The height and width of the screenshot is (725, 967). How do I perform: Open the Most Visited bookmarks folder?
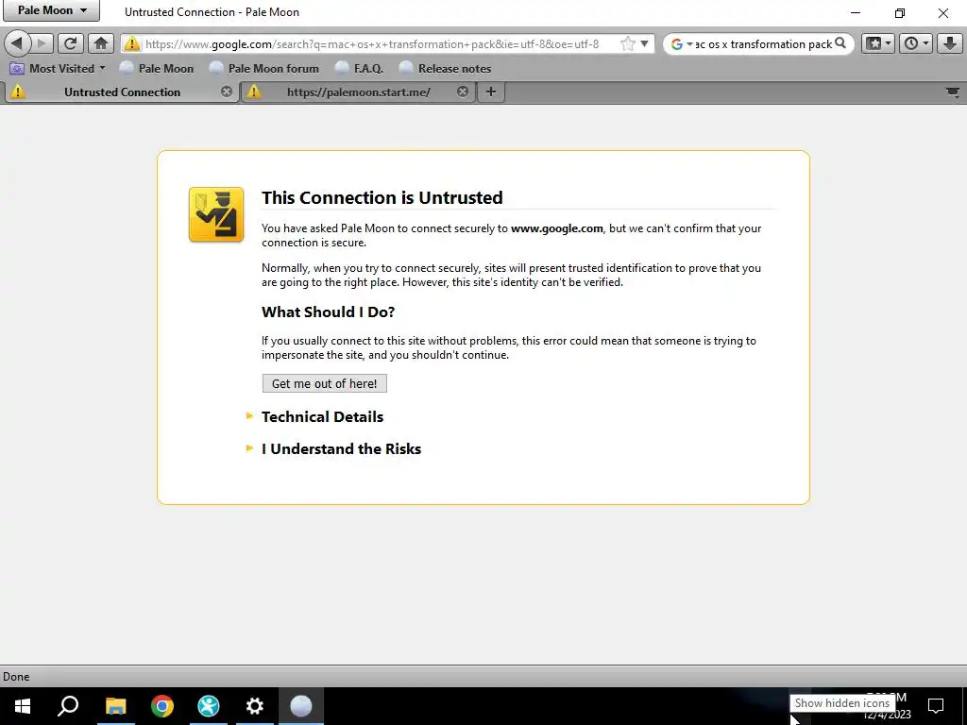[x=58, y=68]
